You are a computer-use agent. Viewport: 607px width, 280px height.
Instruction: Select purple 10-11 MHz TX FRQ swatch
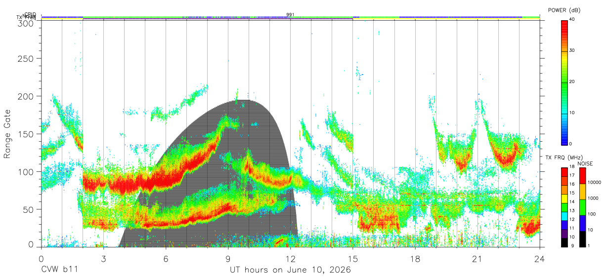tap(564, 234)
